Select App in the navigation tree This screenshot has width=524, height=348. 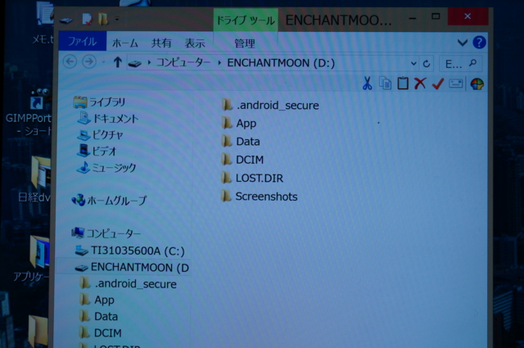[97, 300]
